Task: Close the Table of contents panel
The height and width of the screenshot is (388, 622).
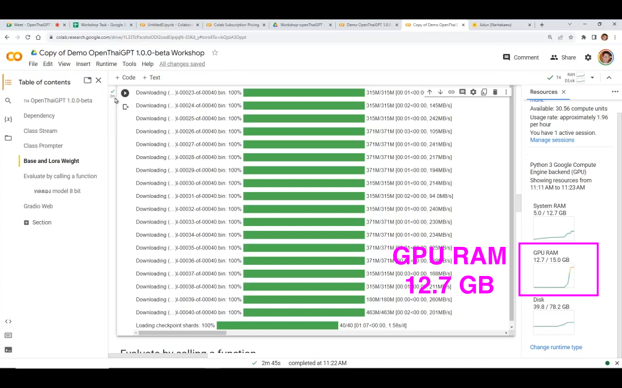Action: 99,81
